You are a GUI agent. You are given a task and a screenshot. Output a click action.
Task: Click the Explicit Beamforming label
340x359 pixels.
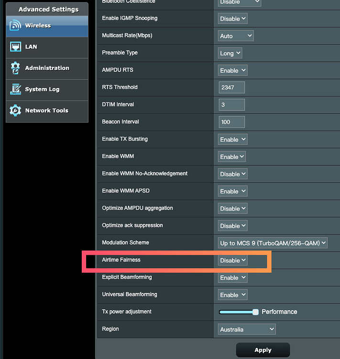tap(127, 277)
